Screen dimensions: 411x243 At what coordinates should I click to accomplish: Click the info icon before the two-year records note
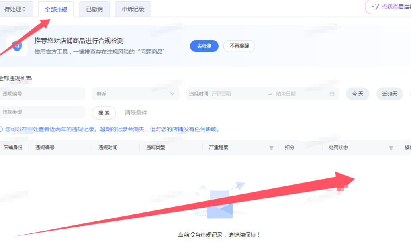click(1, 129)
